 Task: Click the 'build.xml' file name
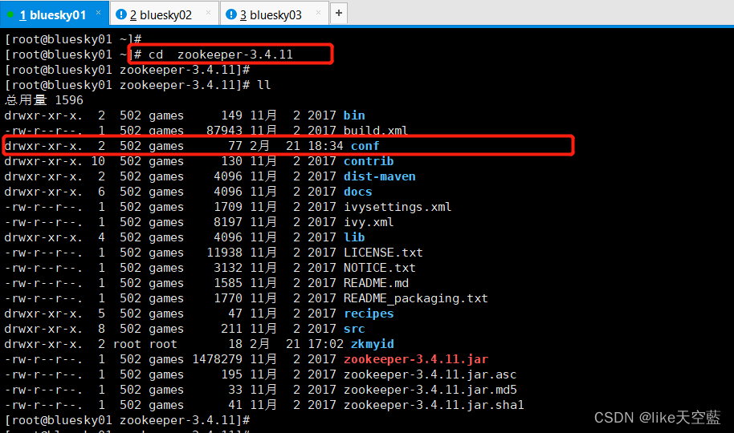(375, 131)
